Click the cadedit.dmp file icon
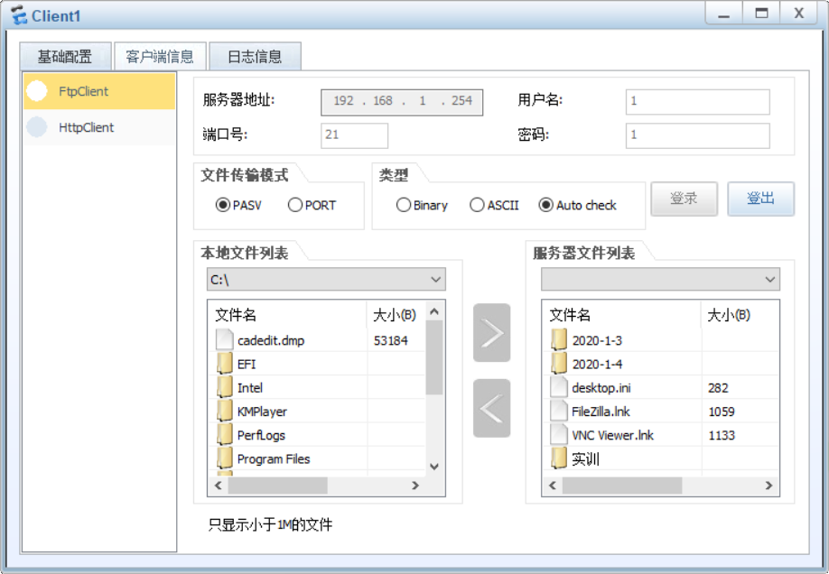 [224, 340]
